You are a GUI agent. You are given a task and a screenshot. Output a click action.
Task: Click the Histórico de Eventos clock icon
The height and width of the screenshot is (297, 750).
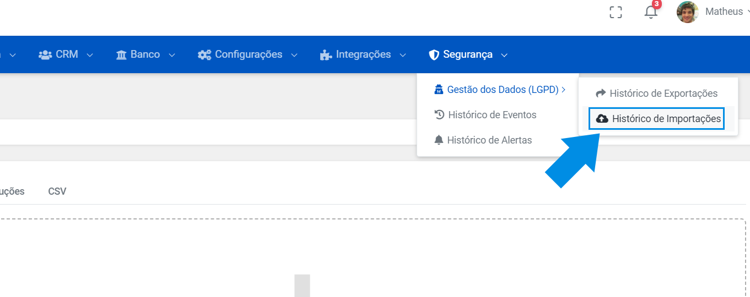point(439,114)
